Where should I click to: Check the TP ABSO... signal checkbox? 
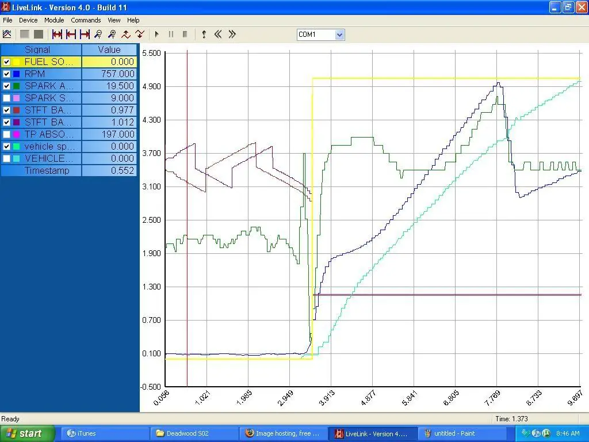pyautogui.click(x=6, y=134)
